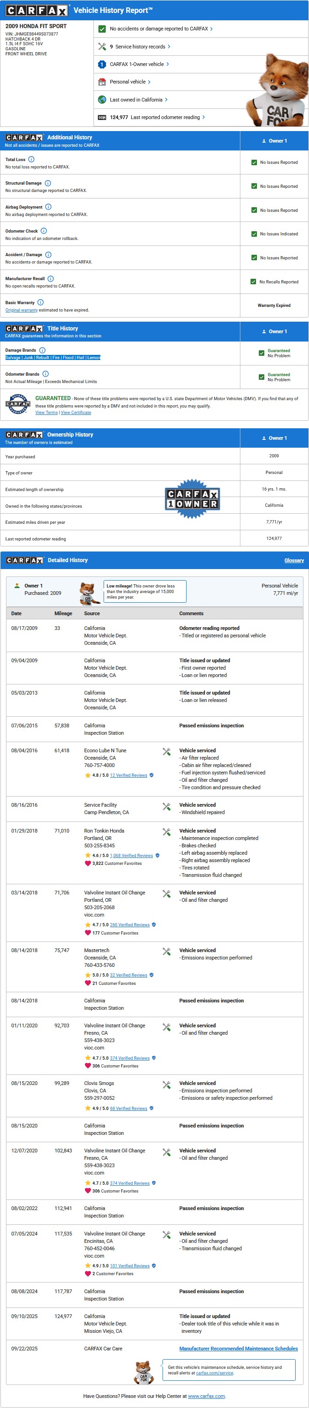Click the info icon next to Structural Damage

[x=48, y=183]
